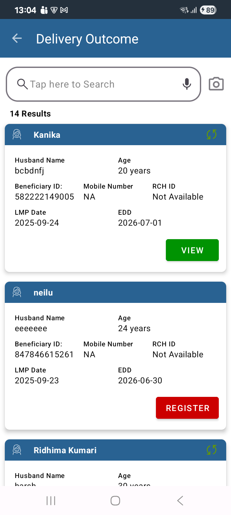The image size is (231, 515).
Task: Tap sync icon on Ridhima Kumari card
Action: pos(212,450)
